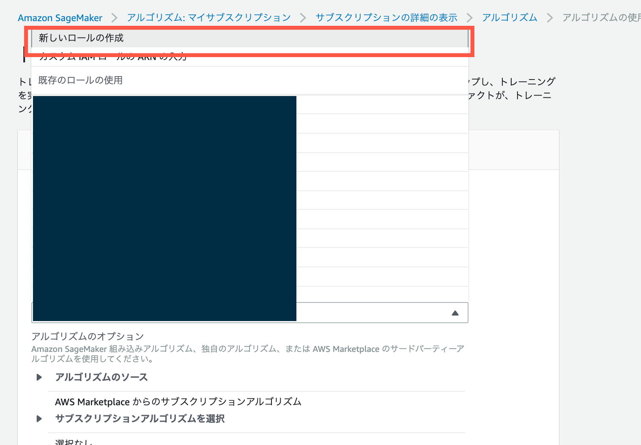Select first existing role under 既存のロールの使用
The height and width of the screenshot is (445, 641).
coord(381,105)
